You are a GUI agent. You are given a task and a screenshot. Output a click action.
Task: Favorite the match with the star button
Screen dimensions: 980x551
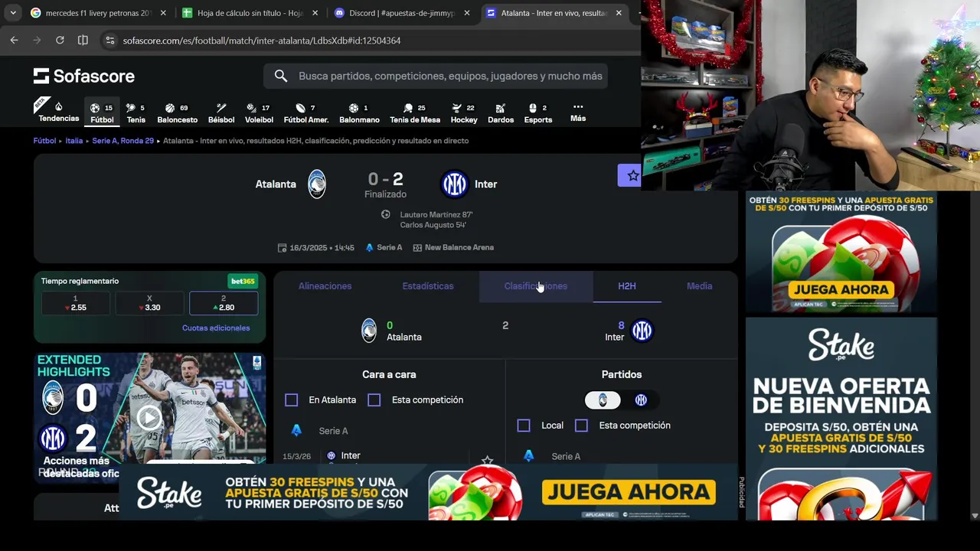631,176
